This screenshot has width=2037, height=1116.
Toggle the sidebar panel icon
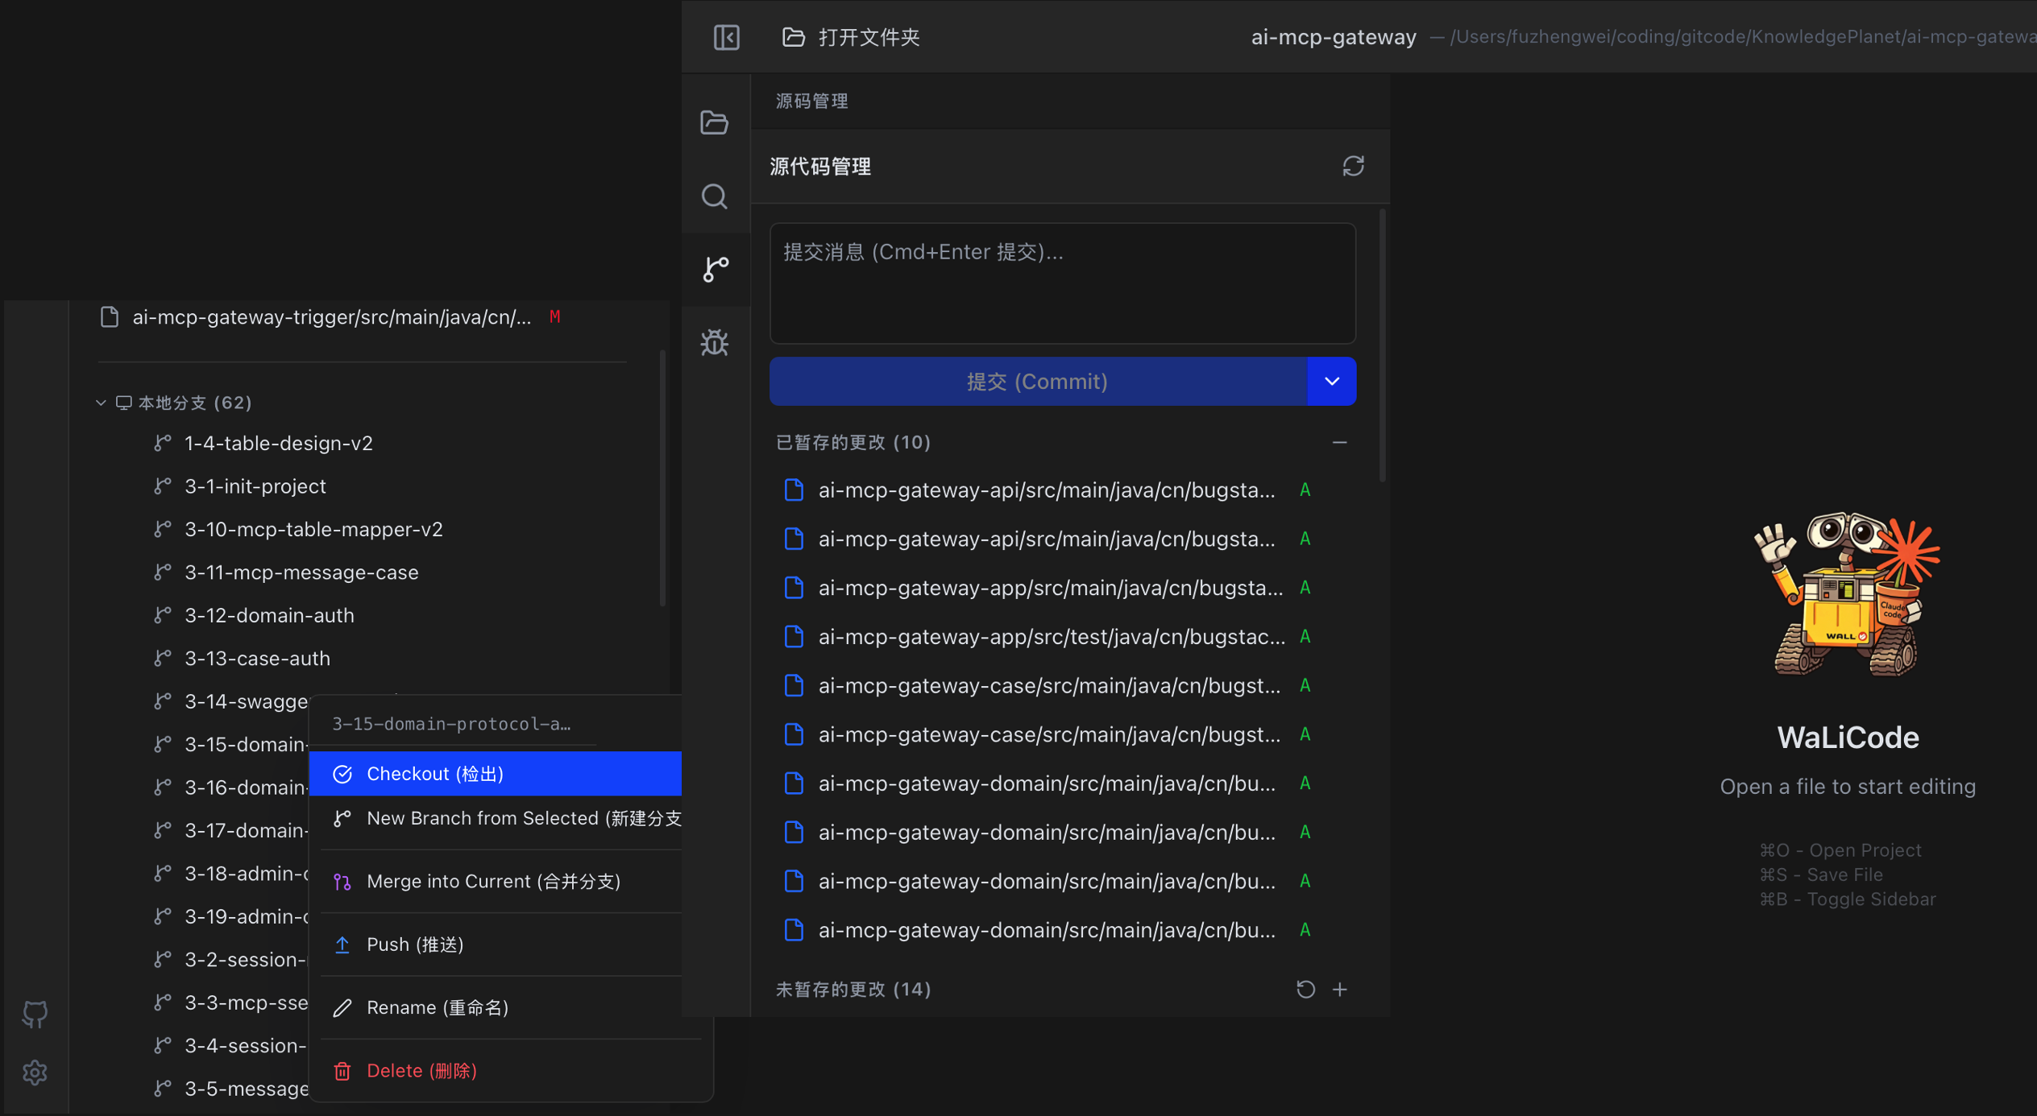pyautogui.click(x=726, y=37)
